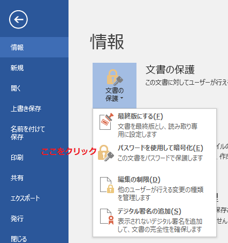Select 最終版にする(F) menu entry
The width and height of the screenshot is (228, 243).
pos(155,125)
